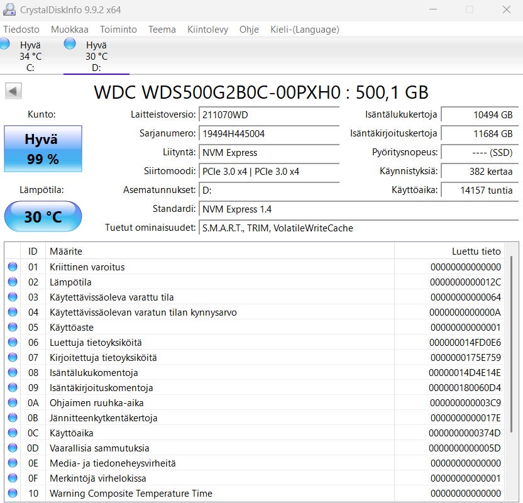Click status circle of Käyttöaste row
This screenshot has height=503, width=523.
(x=13, y=327)
